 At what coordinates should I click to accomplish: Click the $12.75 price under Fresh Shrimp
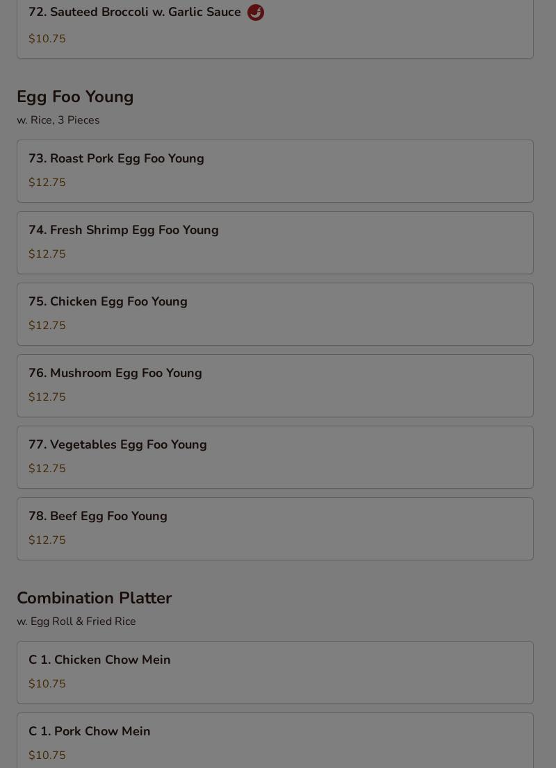pos(47,253)
